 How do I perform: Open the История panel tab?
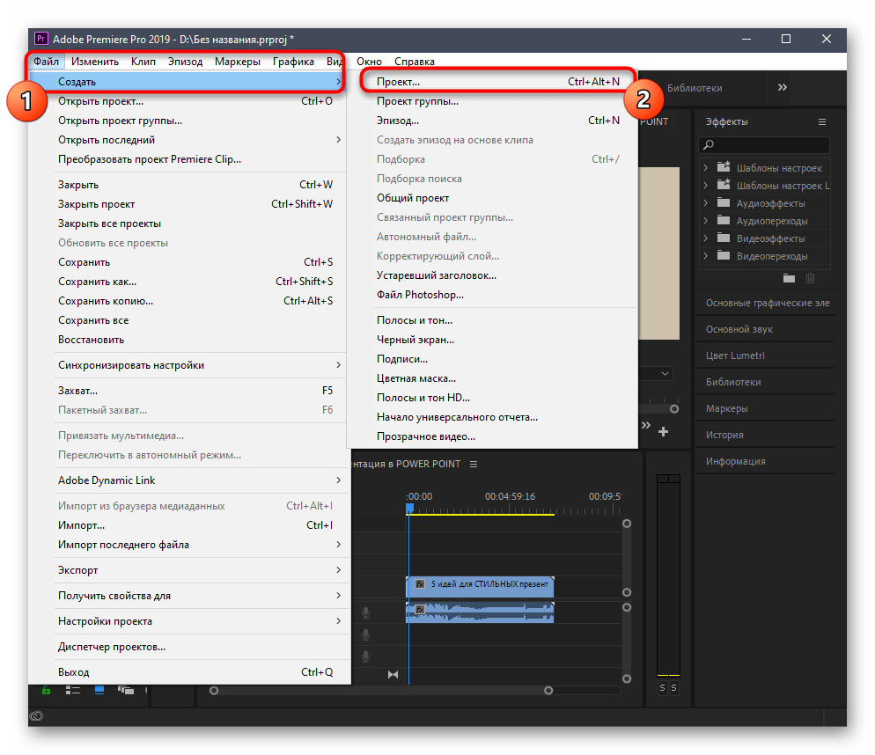pyautogui.click(x=724, y=435)
